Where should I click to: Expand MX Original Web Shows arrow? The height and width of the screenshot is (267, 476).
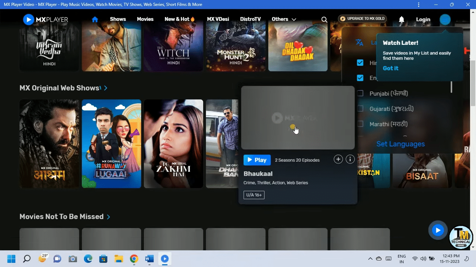tap(106, 88)
